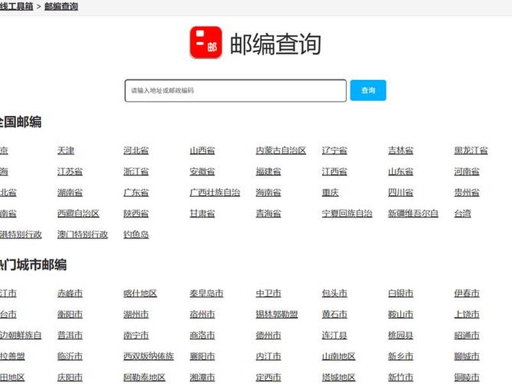512x384 pixels.
Task: Choose the 普洱市 link
Action: (70, 335)
